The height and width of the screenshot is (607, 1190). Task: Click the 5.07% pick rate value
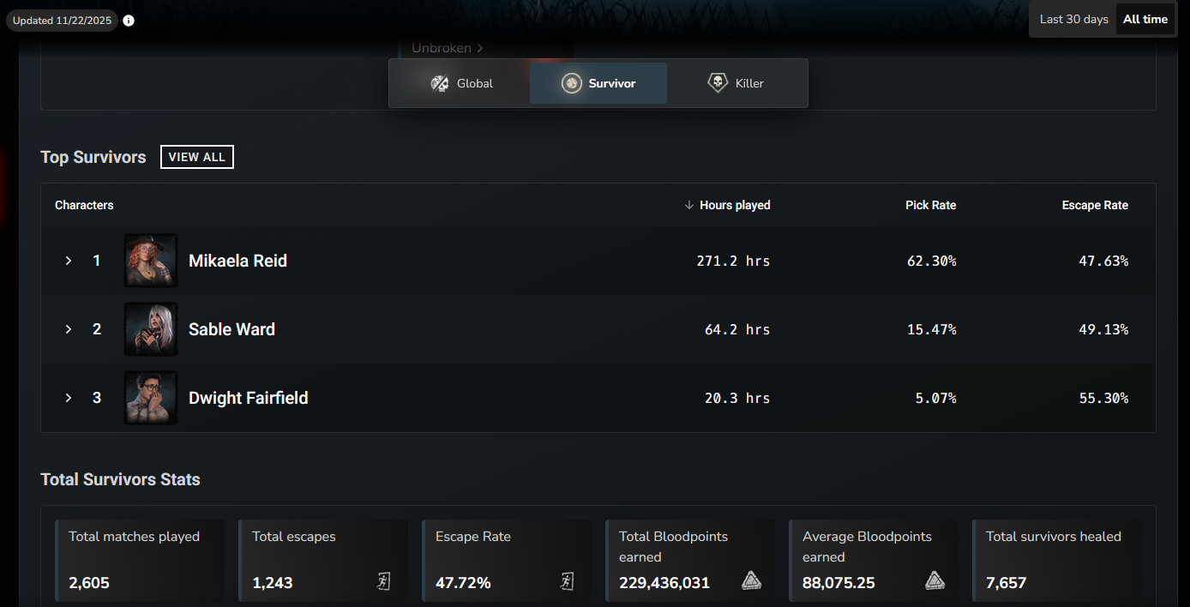coord(935,398)
